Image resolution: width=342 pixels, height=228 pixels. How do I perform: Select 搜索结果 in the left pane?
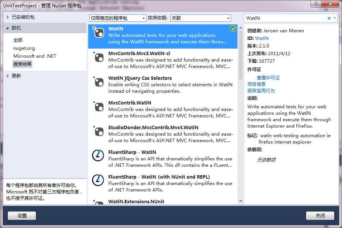(22, 64)
